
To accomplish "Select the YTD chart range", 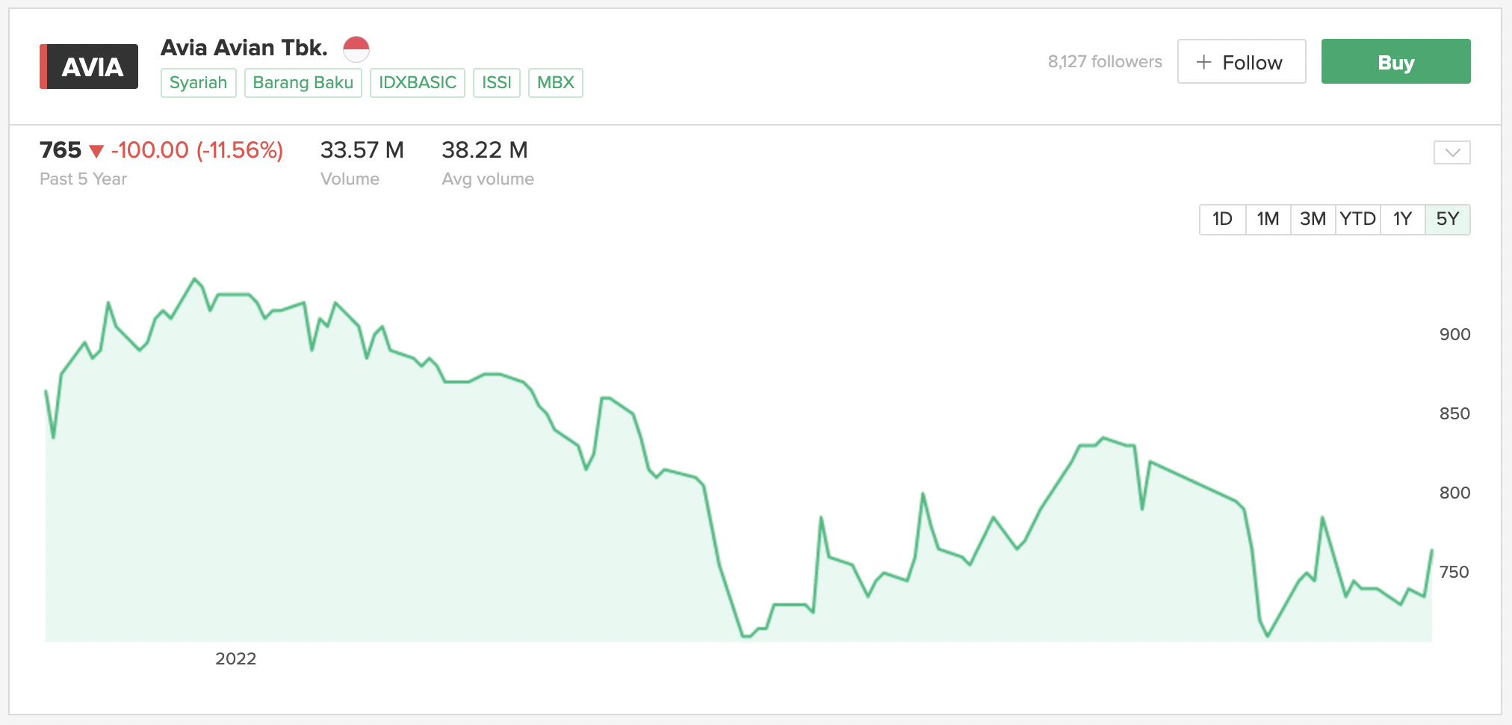I will point(1358,220).
